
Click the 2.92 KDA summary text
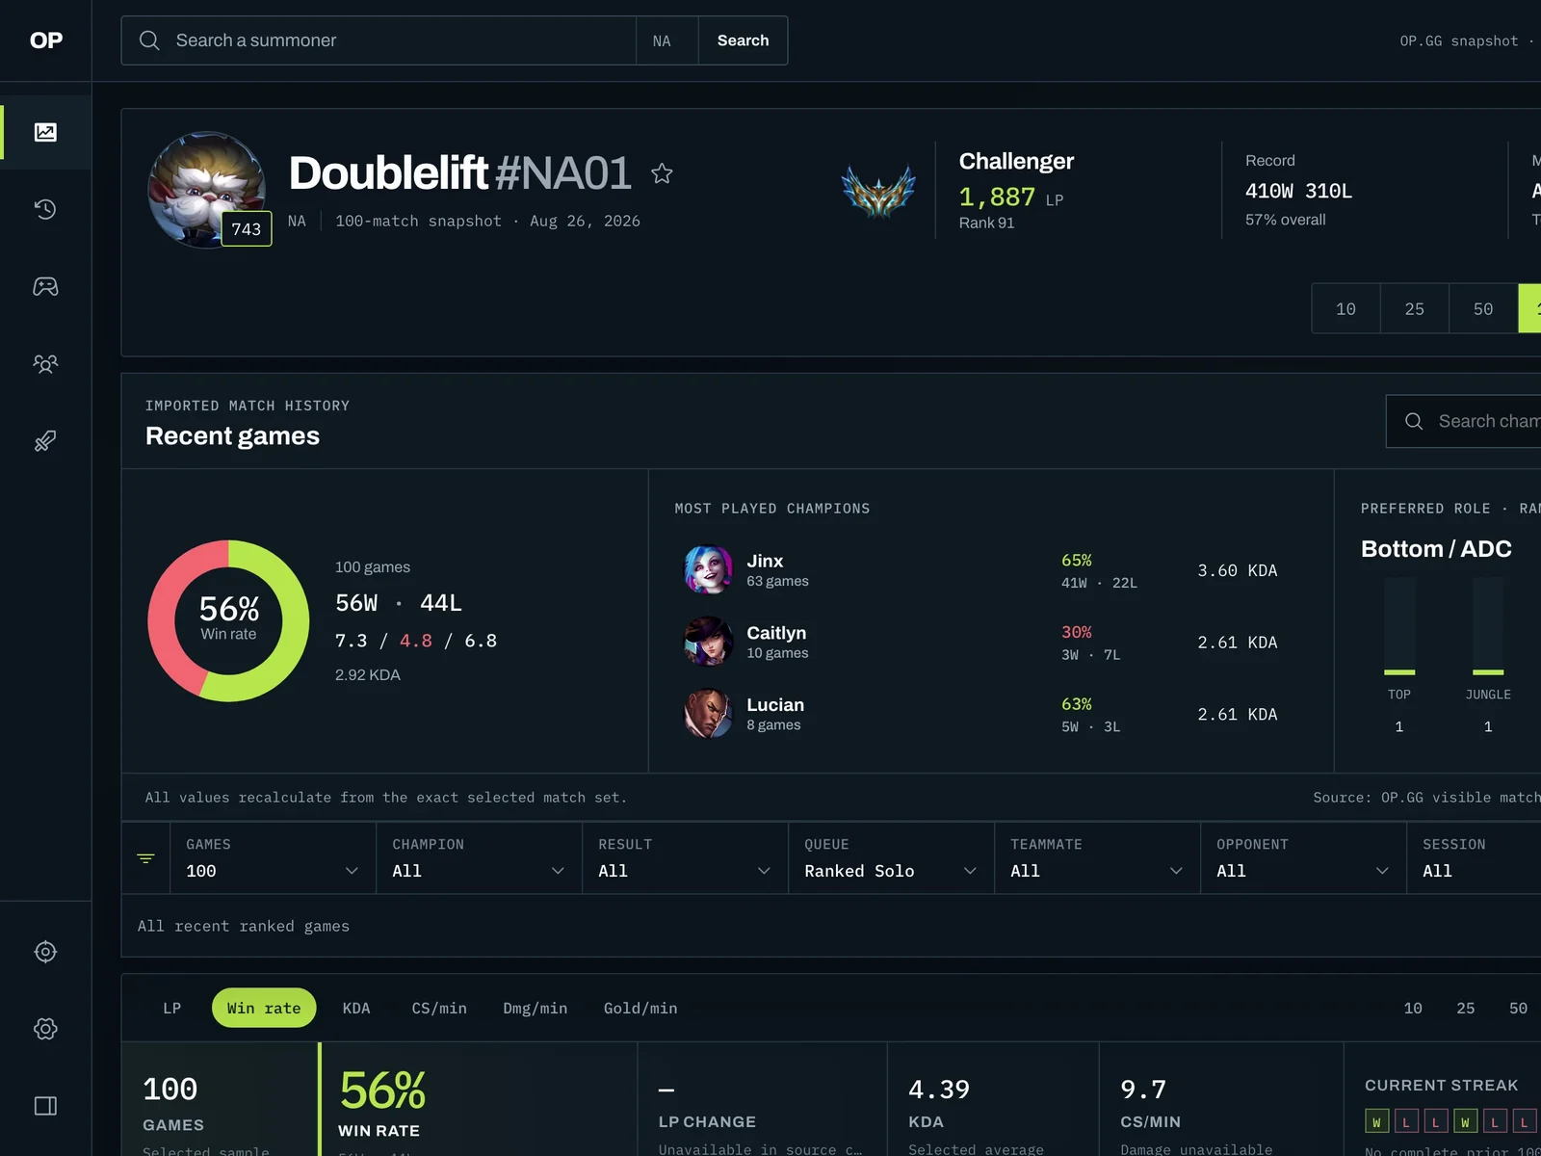coord(368,675)
